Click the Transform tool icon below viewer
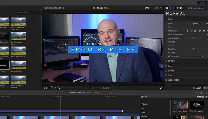208x119 pixels. [x=45, y=88]
